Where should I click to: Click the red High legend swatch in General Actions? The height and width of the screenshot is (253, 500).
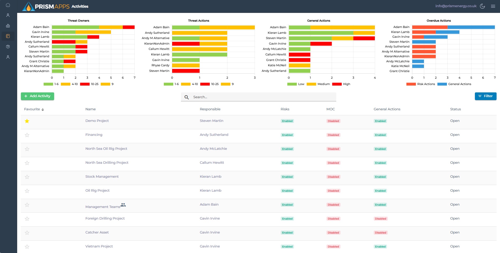coord(337,84)
